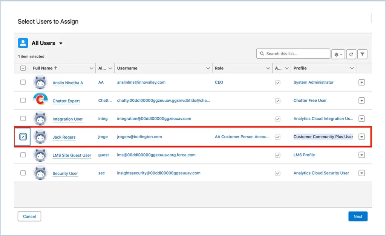Select the Chatter Expert row checkbox
This screenshot has height=236, width=386.
click(x=23, y=100)
